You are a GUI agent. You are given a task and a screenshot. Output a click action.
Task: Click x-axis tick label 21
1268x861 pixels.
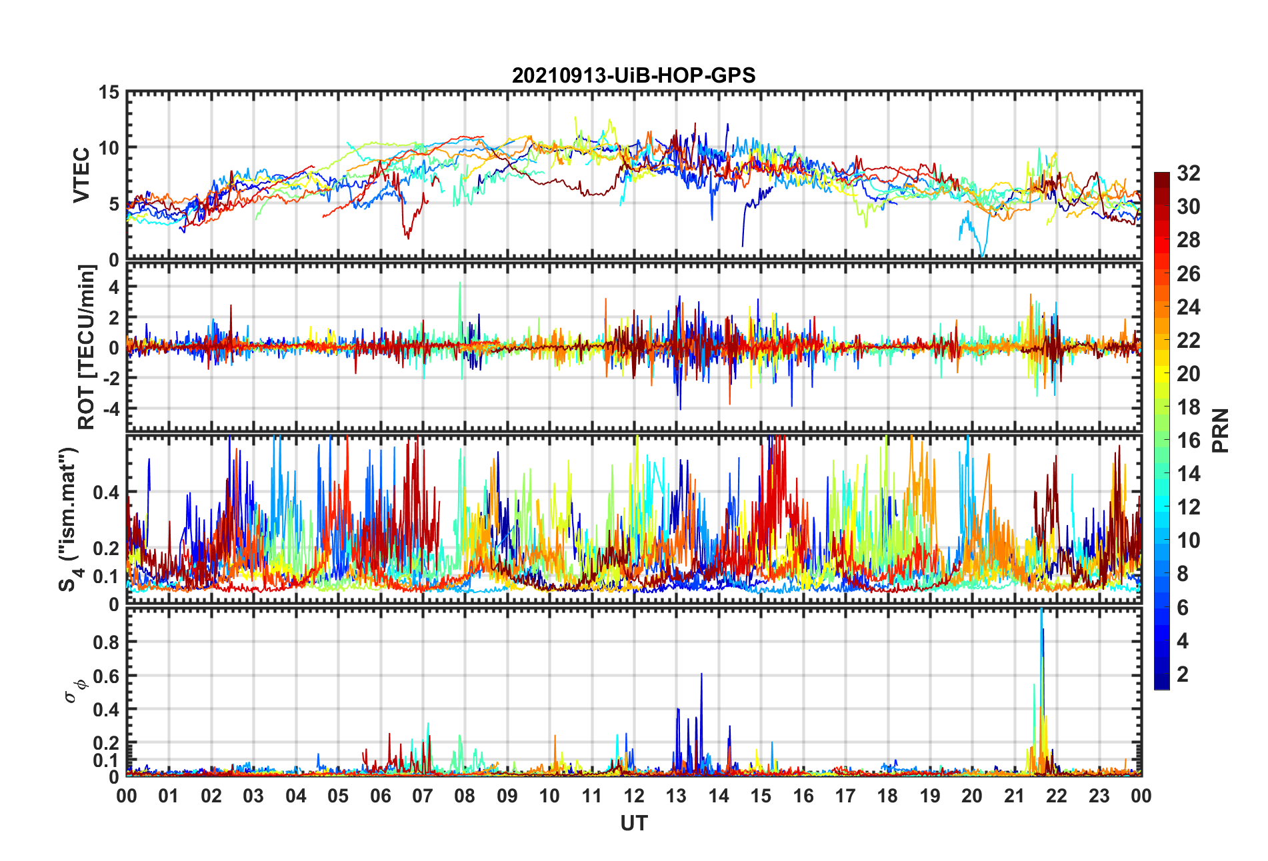point(1015,796)
